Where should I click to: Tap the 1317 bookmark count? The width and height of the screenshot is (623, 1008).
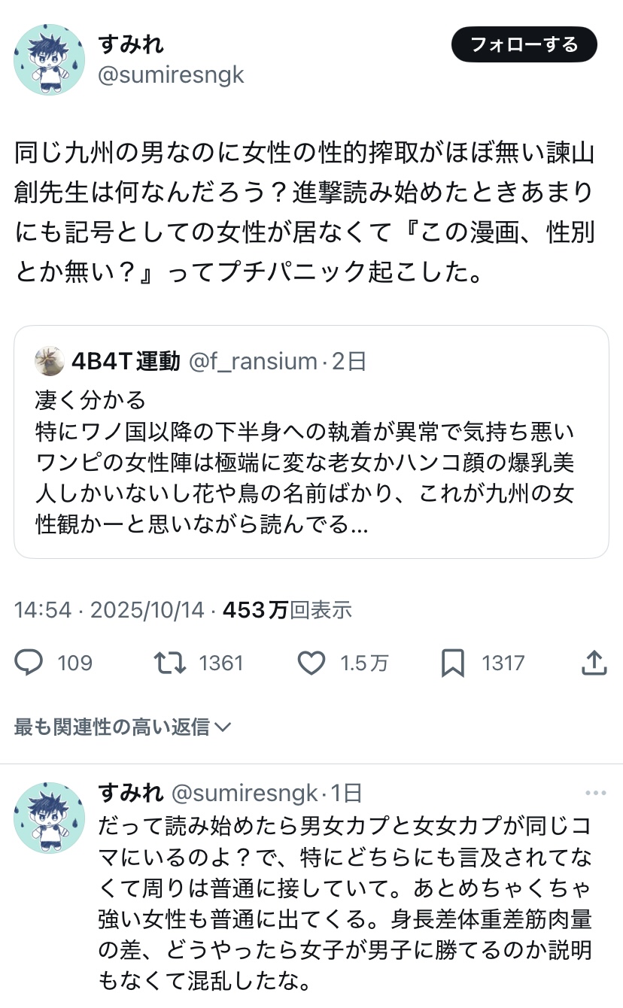(503, 663)
